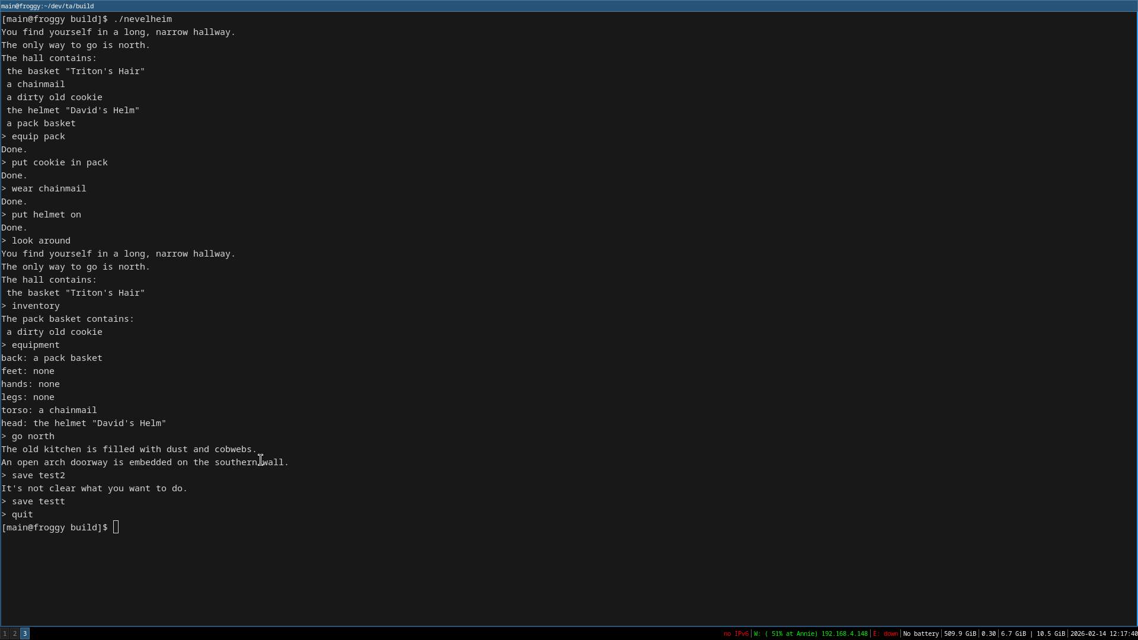The height and width of the screenshot is (640, 1138).
Task: Click the './nevelheim' command text
Action: (142, 19)
